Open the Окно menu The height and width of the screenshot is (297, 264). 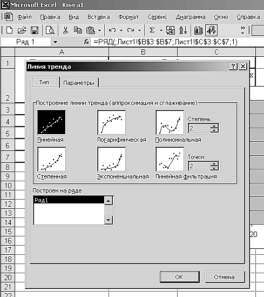(221, 17)
